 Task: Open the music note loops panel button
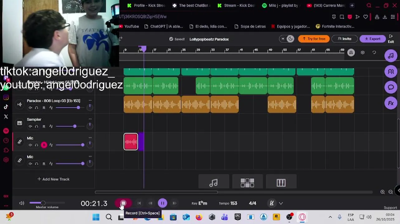pyautogui.click(x=214, y=182)
